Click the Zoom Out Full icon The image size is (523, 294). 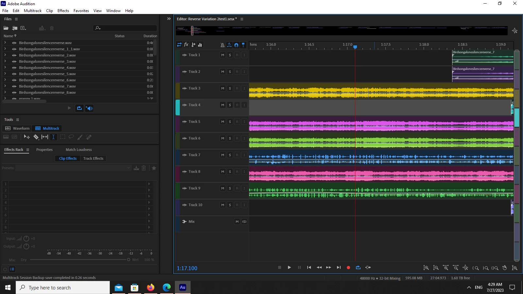pyautogui.click(x=465, y=268)
